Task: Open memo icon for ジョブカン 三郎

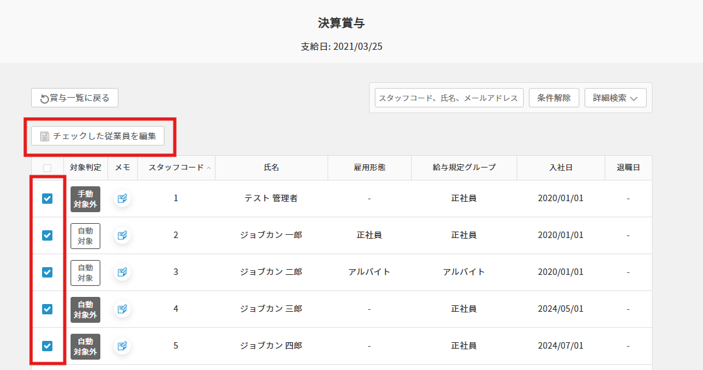Action: pyautogui.click(x=122, y=309)
